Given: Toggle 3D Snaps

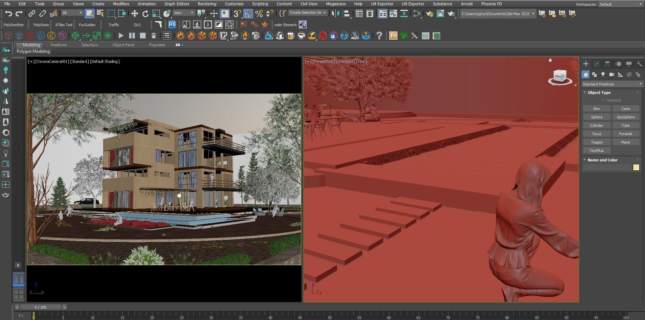Looking at the screenshot, I should click(238, 13).
